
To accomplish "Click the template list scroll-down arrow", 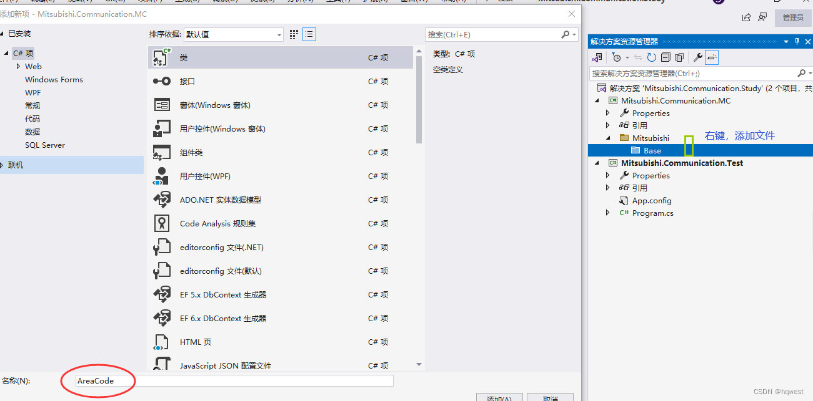I will coord(419,364).
